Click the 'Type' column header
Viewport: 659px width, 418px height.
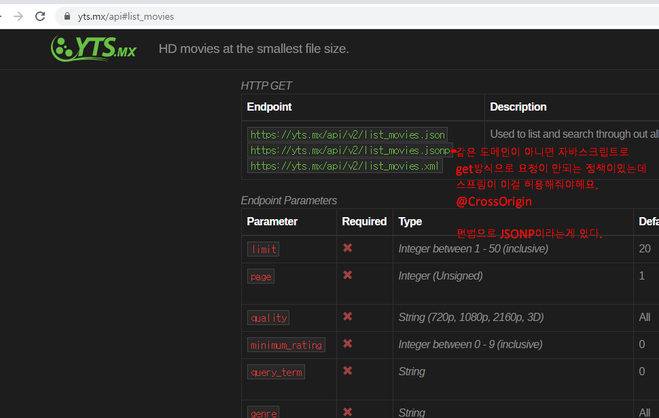(410, 222)
